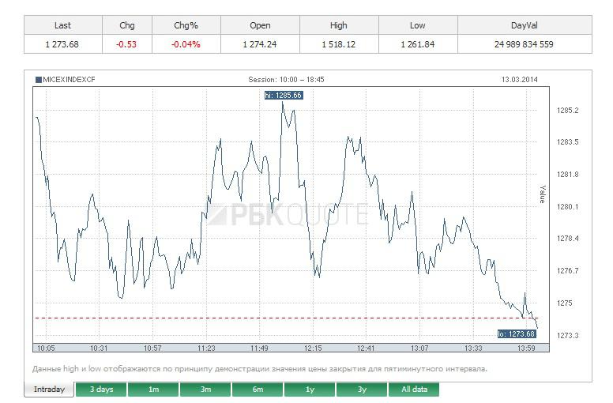Viewport: 613px width, 403px height.
Task: Click the Chg% column header
Action: 186,25
